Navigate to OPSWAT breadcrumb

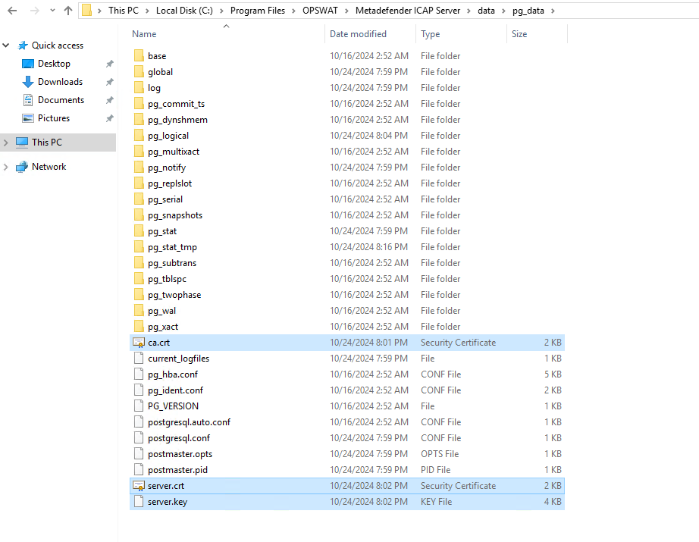point(320,11)
